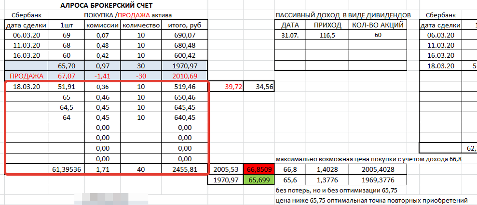The height and width of the screenshot is (205, 477).
Task: Select the dividend date cell 31.07.
Action: 290,35
